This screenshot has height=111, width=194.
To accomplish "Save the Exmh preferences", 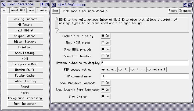I will click(31, 10).
